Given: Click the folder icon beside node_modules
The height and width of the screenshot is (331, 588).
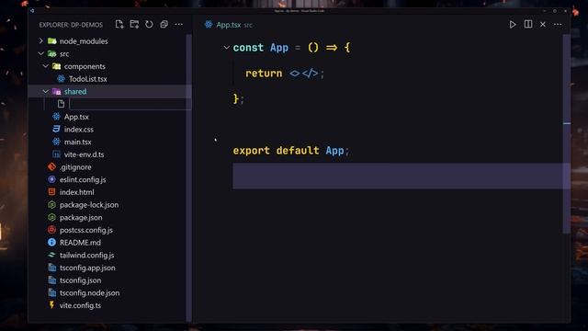Looking at the screenshot, I should pos(52,40).
